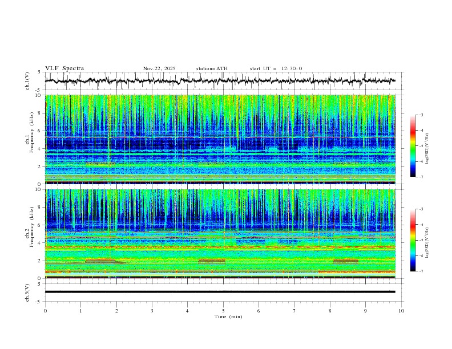This screenshot has height=349, width=452.
Task: Click the "ch.3(V)" axis label
Action: coord(27,293)
